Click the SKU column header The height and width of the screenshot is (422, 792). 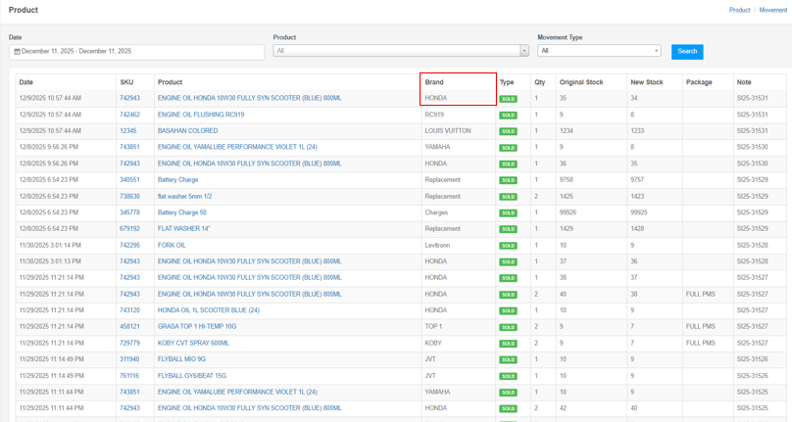(x=126, y=82)
